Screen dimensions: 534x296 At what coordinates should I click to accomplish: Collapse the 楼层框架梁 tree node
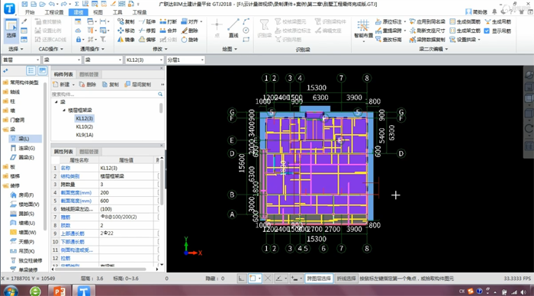[64, 111]
